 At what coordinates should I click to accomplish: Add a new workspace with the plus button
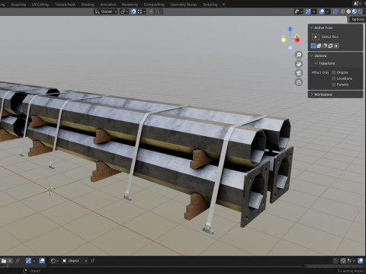[223, 5]
